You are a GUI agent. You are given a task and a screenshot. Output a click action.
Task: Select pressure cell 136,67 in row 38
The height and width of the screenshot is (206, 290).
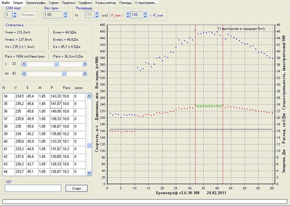point(56,127)
